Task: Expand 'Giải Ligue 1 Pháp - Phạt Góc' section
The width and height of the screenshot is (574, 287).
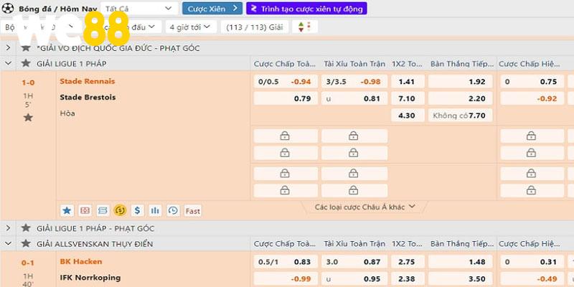Action: coord(9,228)
